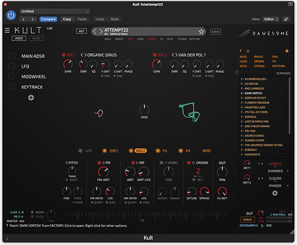
Task: Change OSC 2 VAN DER POL 1 type arrows
Action: click(175, 55)
